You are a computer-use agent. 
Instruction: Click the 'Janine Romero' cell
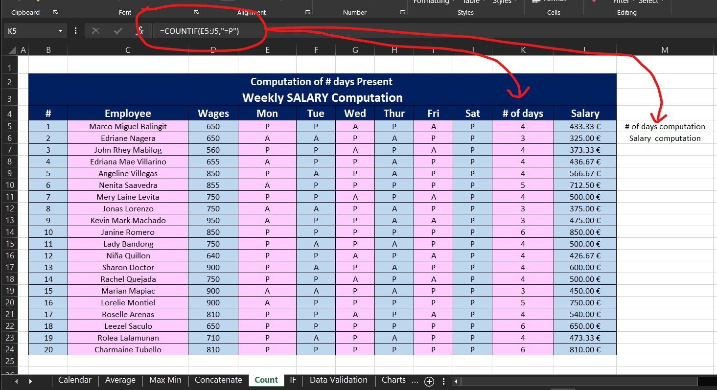click(x=128, y=232)
